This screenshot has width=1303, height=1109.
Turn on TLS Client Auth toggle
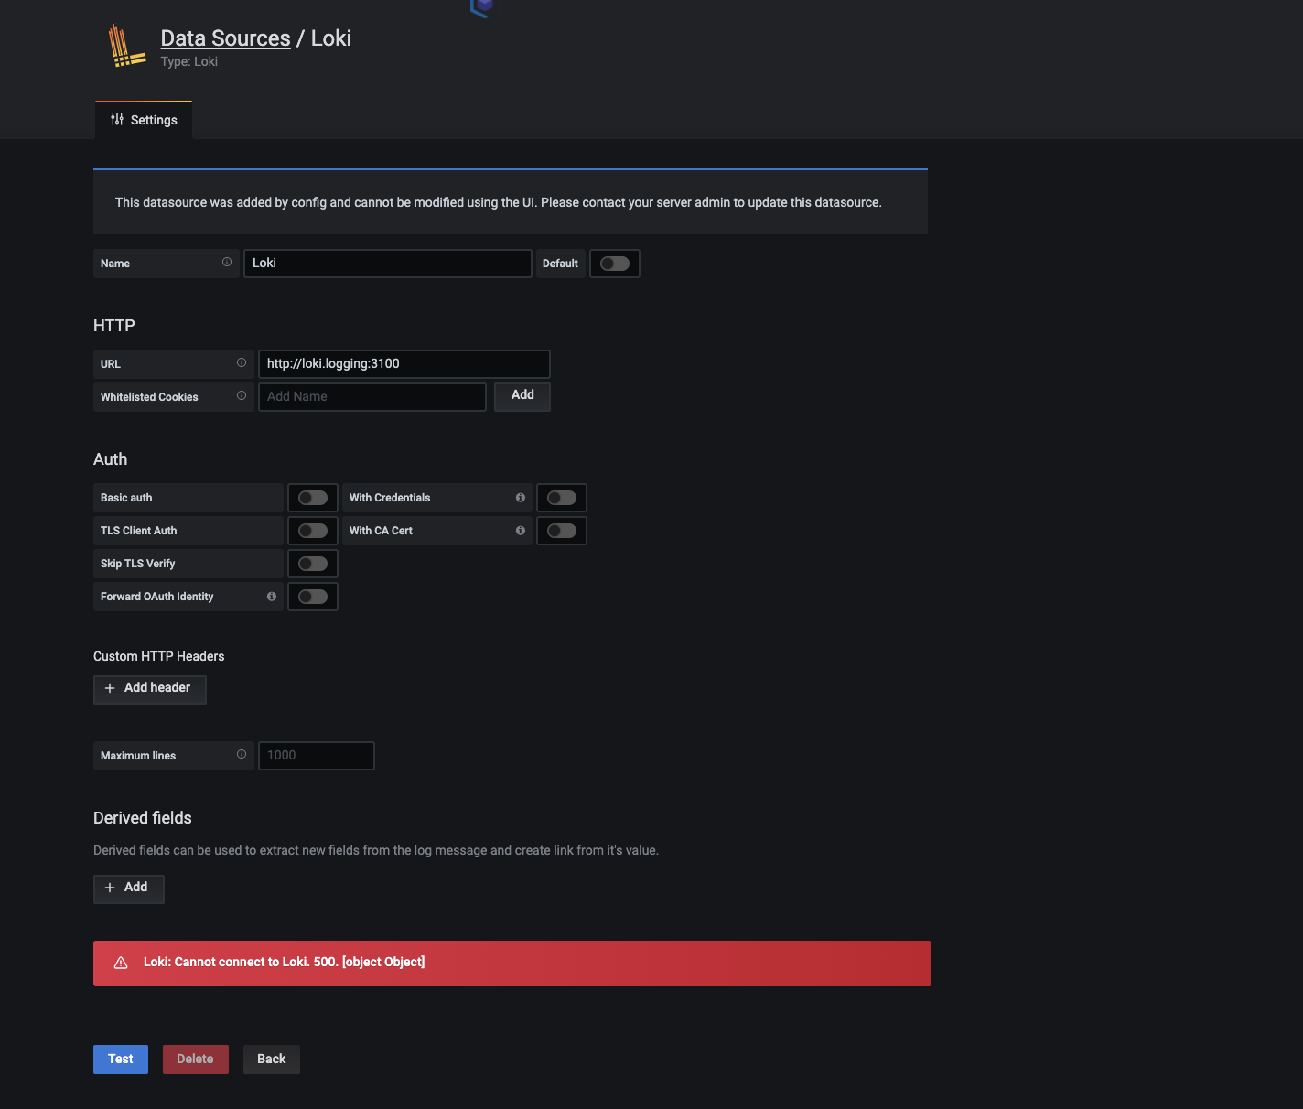(313, 531)
